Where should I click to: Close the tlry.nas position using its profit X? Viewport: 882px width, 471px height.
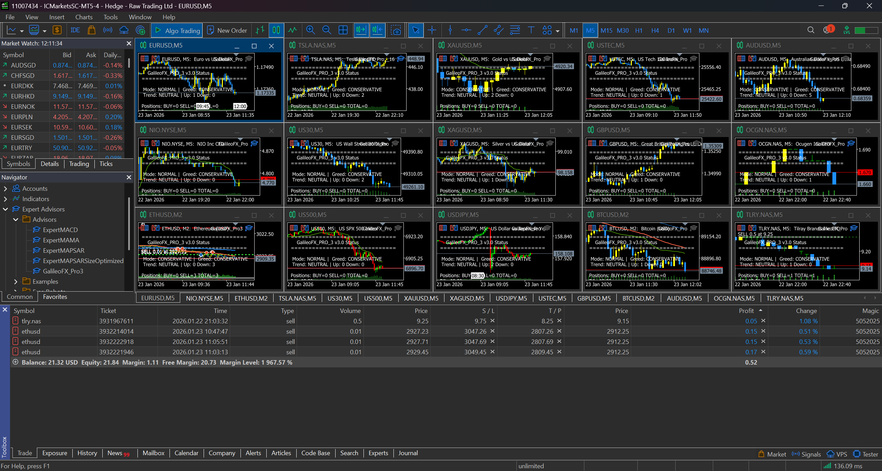(763, 321)
